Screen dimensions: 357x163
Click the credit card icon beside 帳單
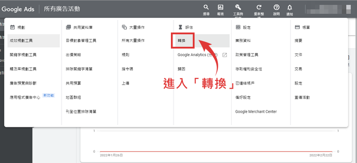297,27
